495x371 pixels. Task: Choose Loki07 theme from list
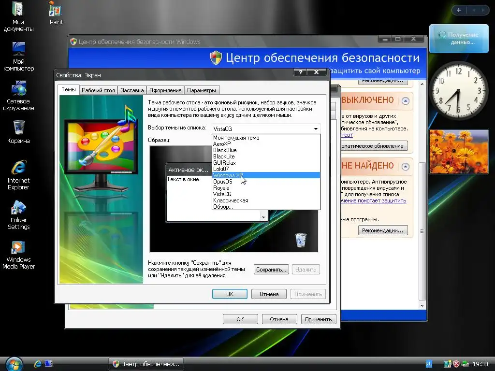click(x=266, y=169)
